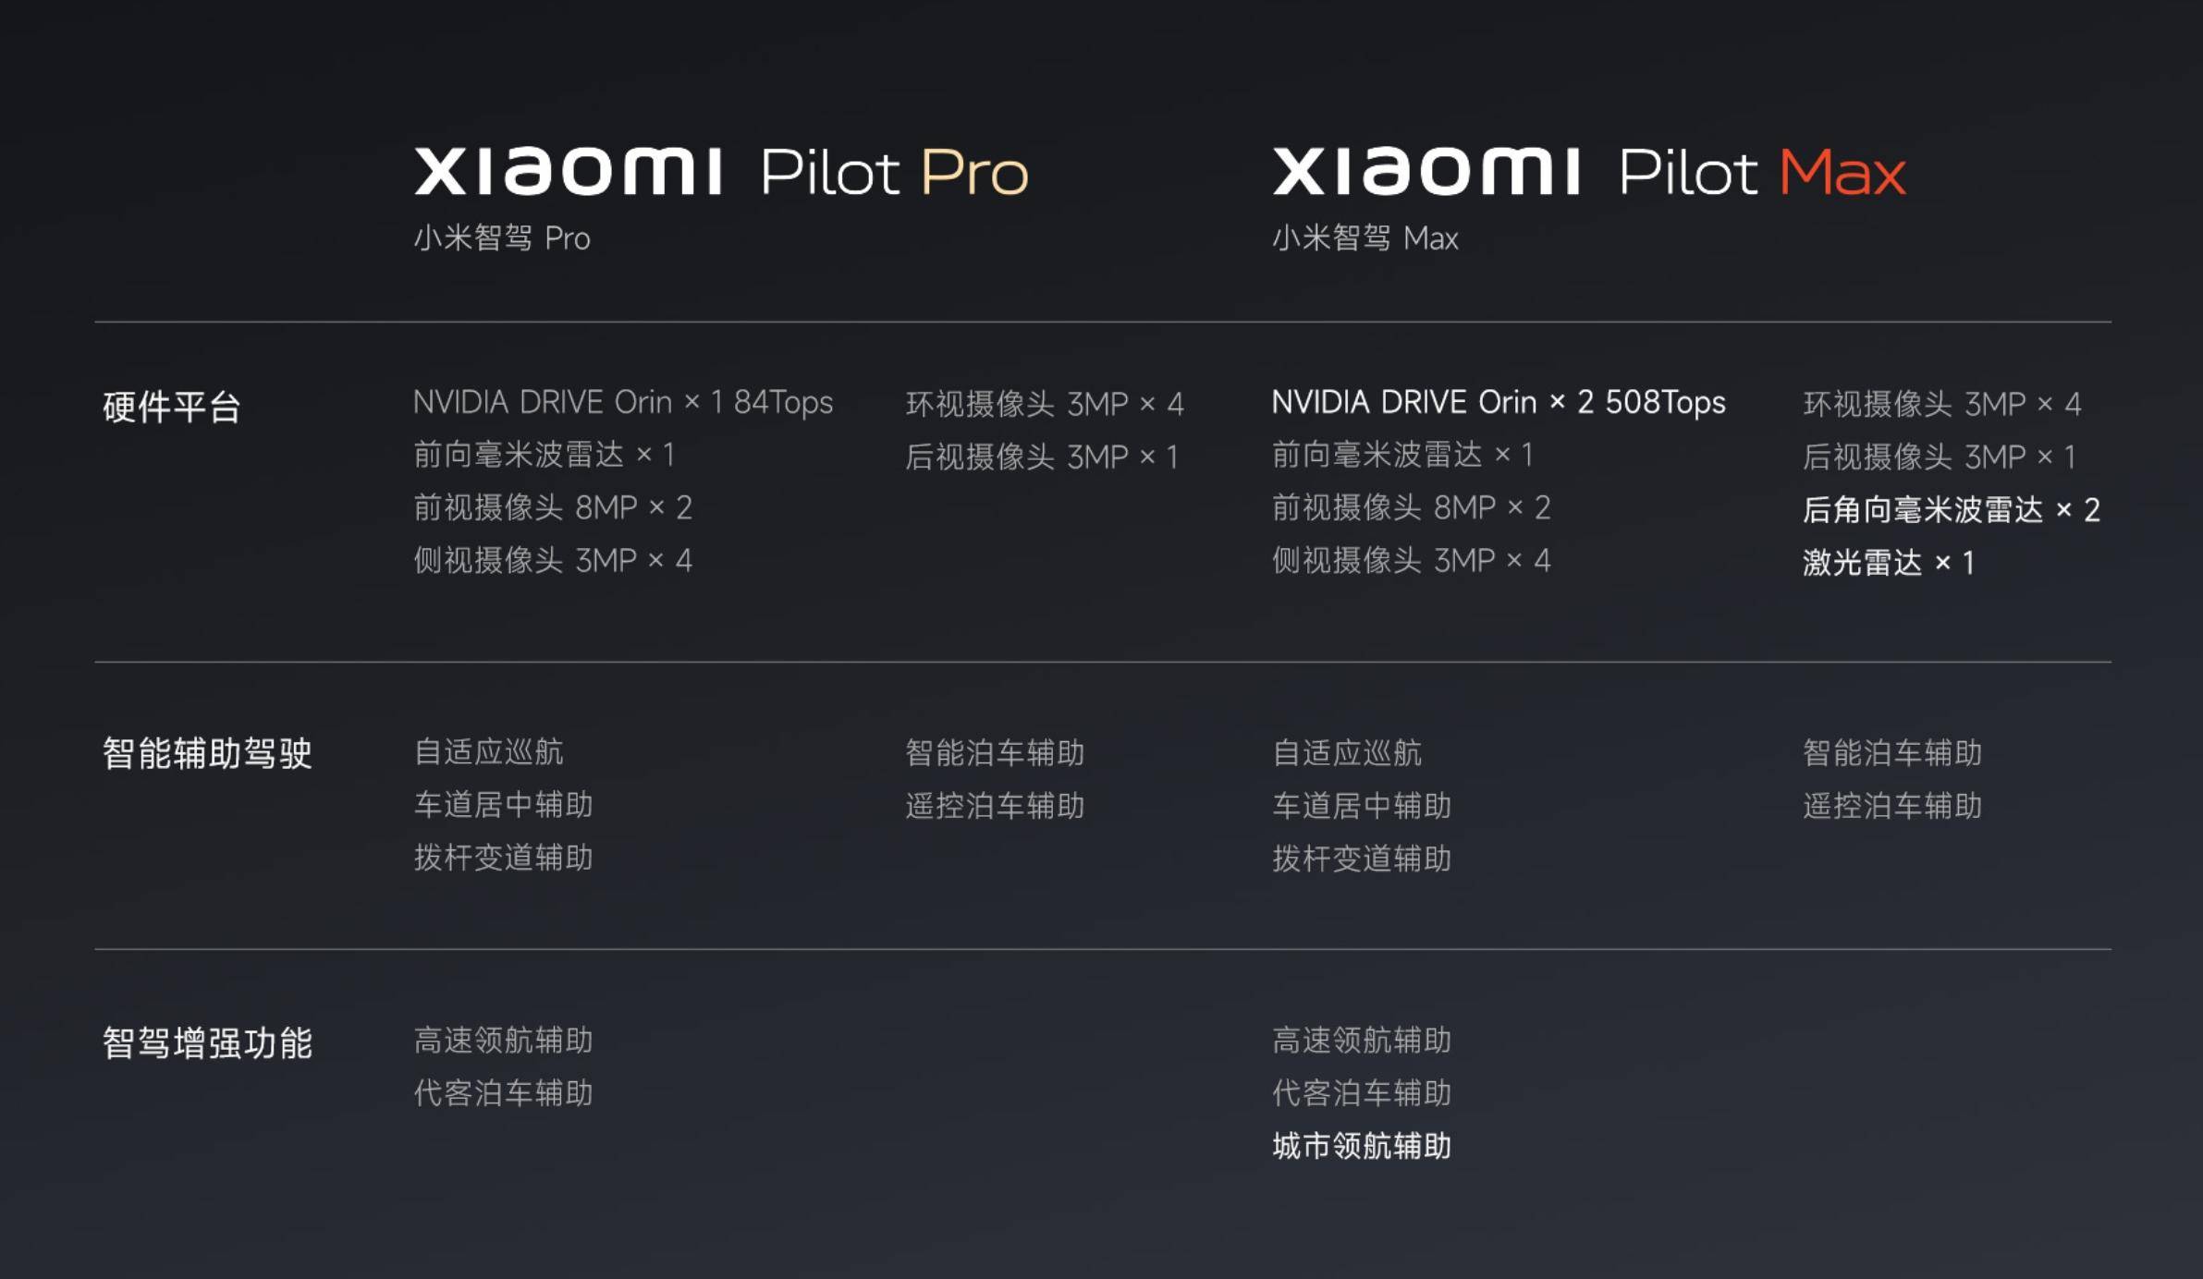Click 代客泊车辅助 in the Pilot Max column

1362,1093
